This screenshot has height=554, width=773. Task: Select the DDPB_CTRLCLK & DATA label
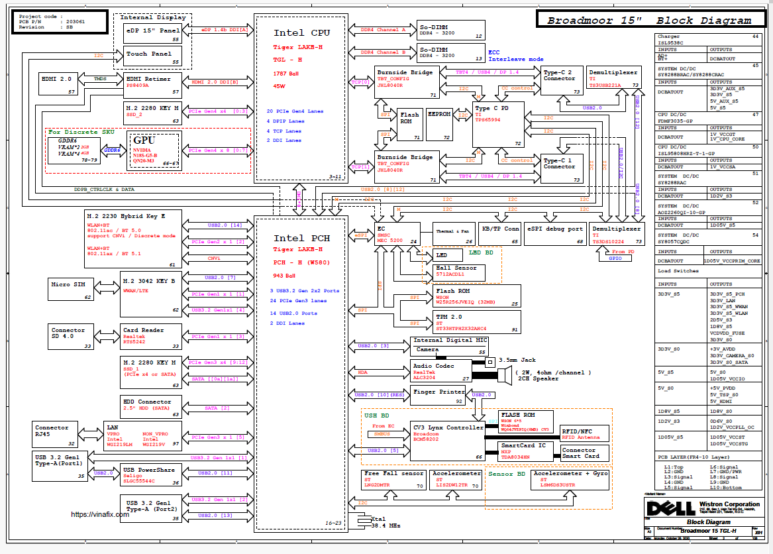pos(104,190)
